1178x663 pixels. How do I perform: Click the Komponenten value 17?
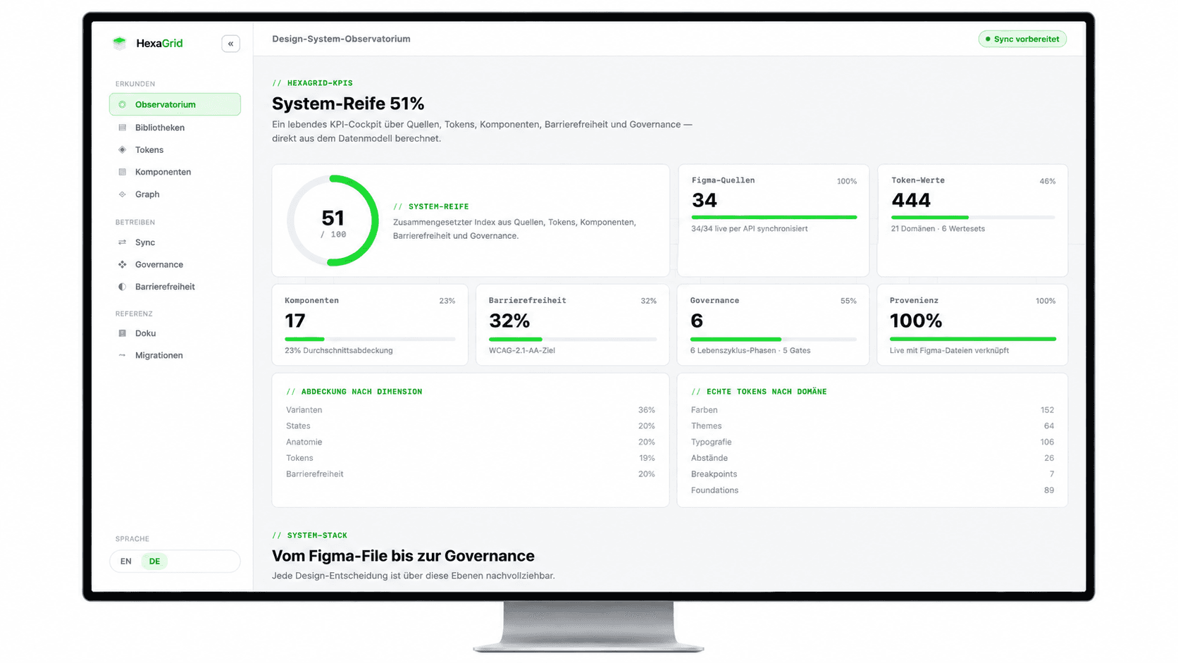pyautogui.click(x=295, y=321)
